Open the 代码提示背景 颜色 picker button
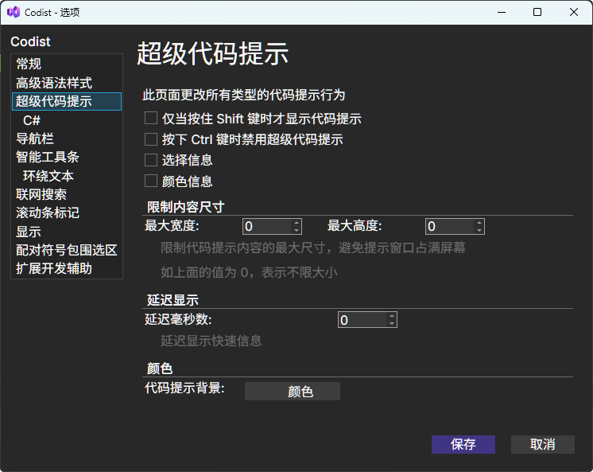The width and height of the screenshot is (593, 472). tap(292, 392)
